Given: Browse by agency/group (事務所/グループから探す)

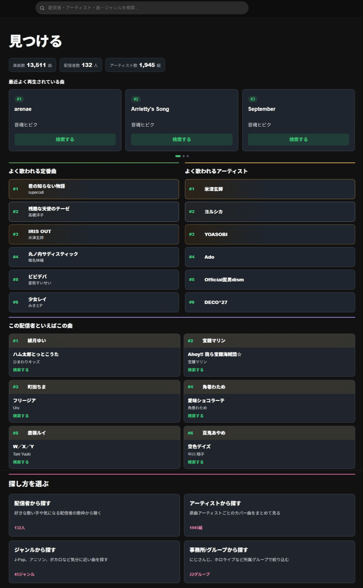Looking at the screenshot, I should [x=269, y=562].
